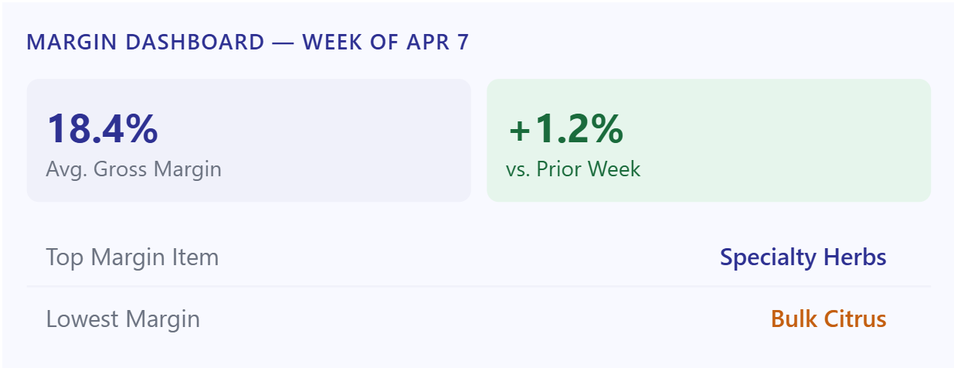Open the green vs. Prior Week card
The image size is (954, 368).
click(x=708, y=140)
